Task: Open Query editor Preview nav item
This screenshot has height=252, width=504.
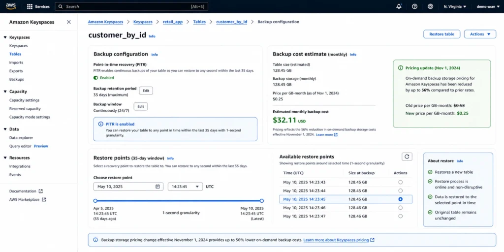Action: point(29,146)
